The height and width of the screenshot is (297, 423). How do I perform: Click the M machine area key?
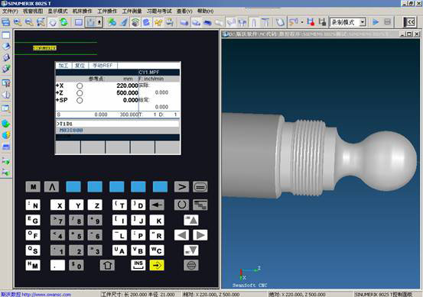pyautogui.click(x=33, y=187)
